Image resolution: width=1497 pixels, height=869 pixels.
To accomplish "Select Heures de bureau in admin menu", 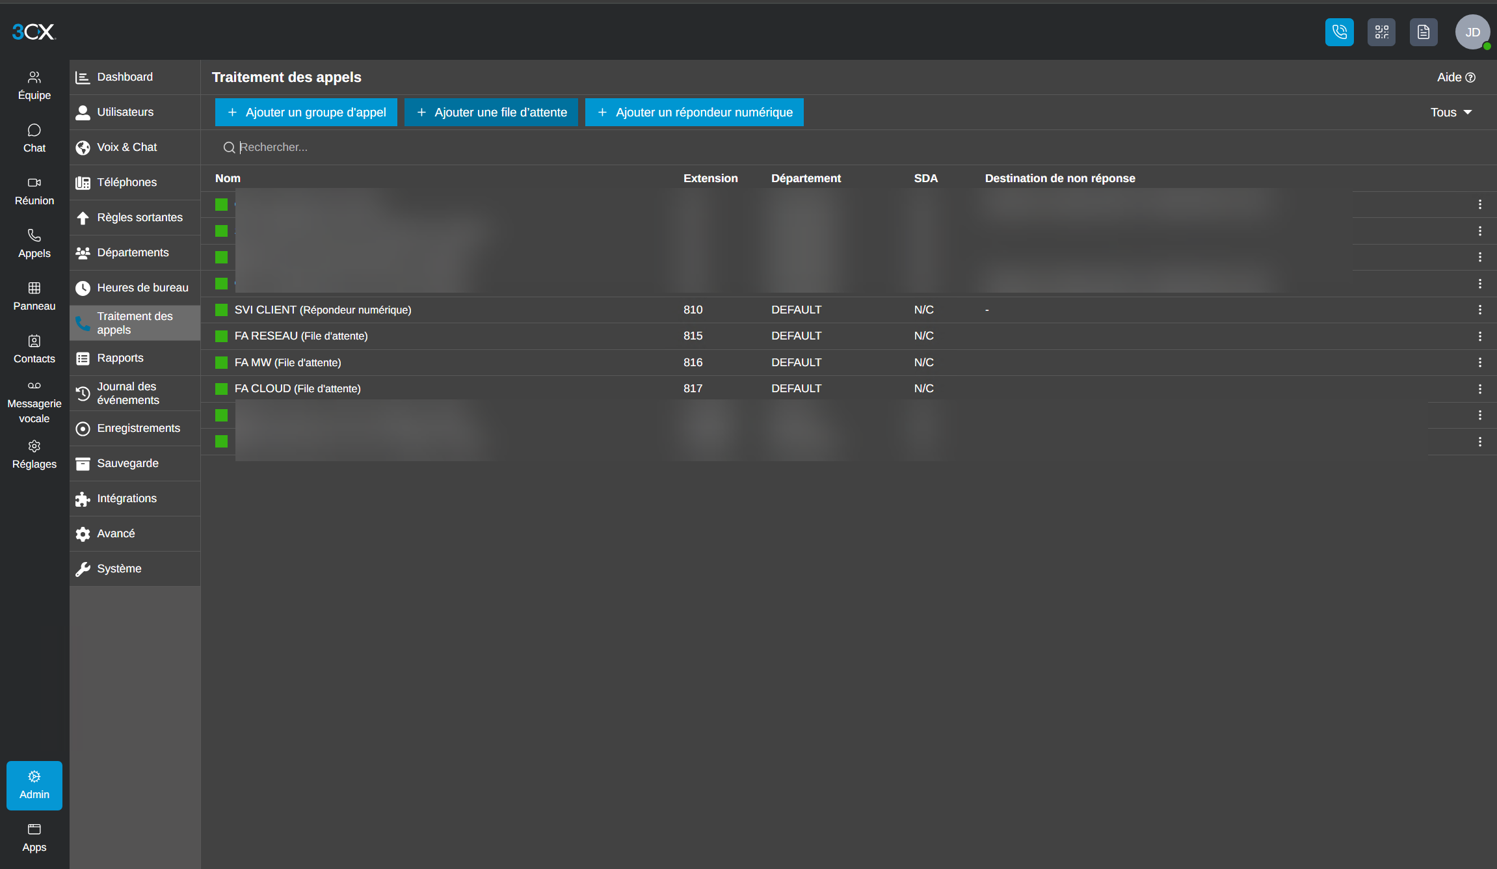I will coord(135,287).
